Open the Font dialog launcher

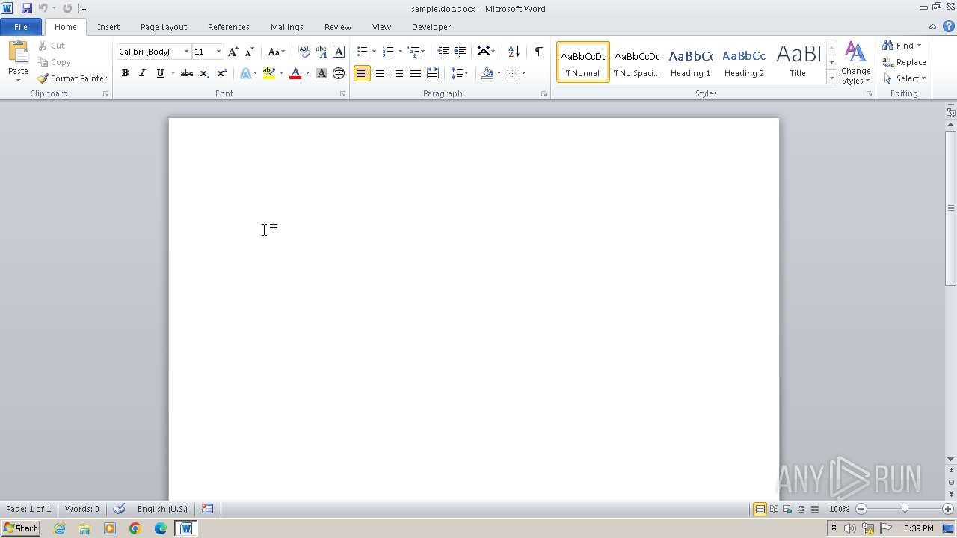343,94
